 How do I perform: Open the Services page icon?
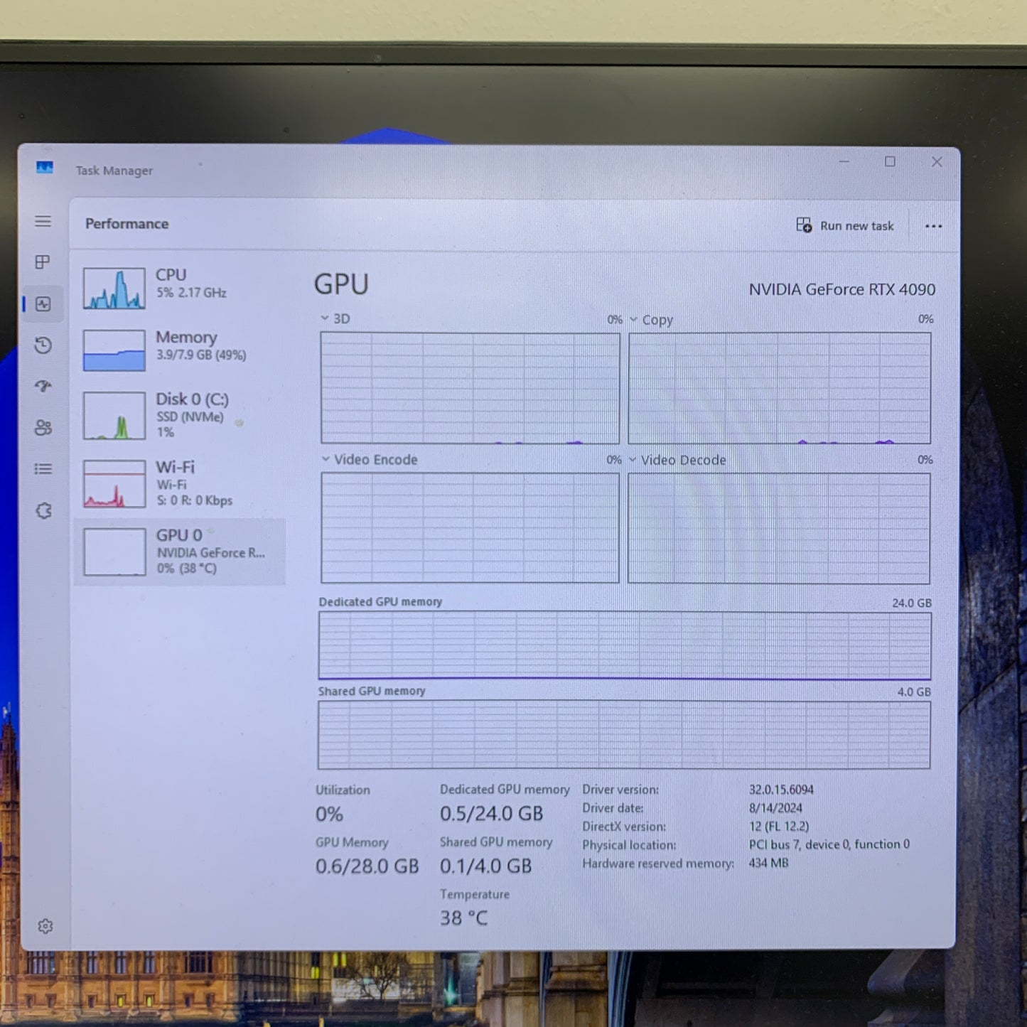tap(44, 510)
